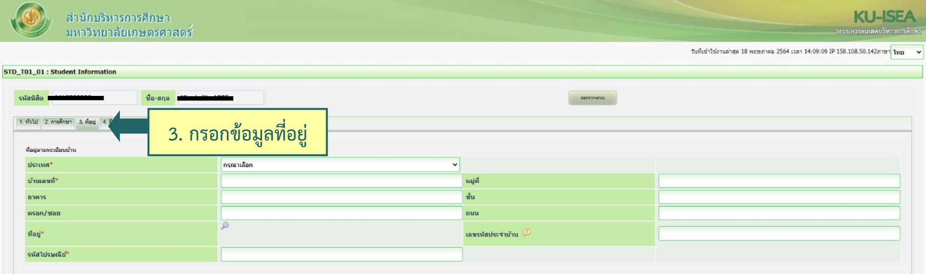This screenshot has width=926, height=274.
Task: Switch to the 1. ทั่วไป tab
Action: pyautogui.click(x=29, y=122)
